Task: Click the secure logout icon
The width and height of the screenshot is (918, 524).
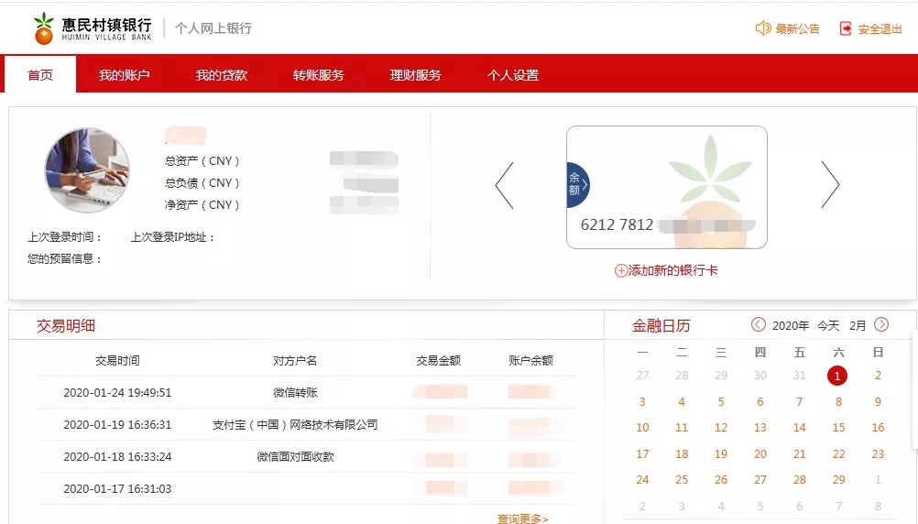Action: pyautogui.click(x=846, y=28)
